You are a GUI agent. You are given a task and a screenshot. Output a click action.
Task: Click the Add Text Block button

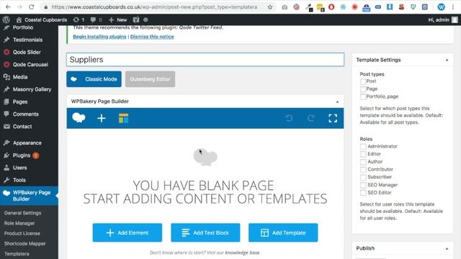[205, 232]
